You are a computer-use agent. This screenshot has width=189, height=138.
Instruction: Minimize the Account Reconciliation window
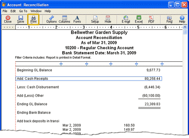(x=171, y=5)
